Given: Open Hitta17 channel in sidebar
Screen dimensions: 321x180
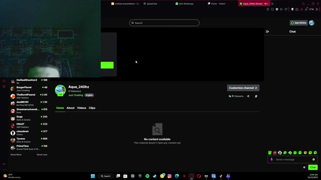Looking at the screenshot, I should (29, 125).
